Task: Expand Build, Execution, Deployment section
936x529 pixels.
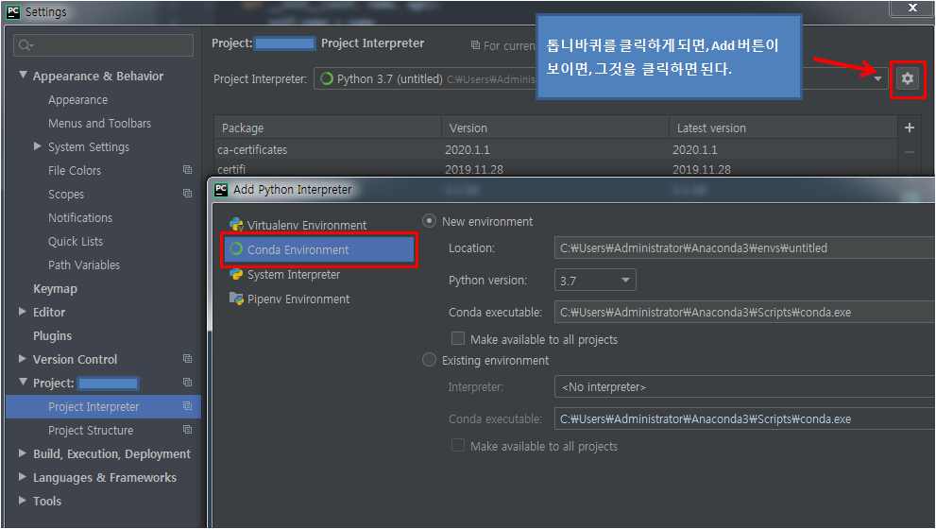Action: pos(23,453)
